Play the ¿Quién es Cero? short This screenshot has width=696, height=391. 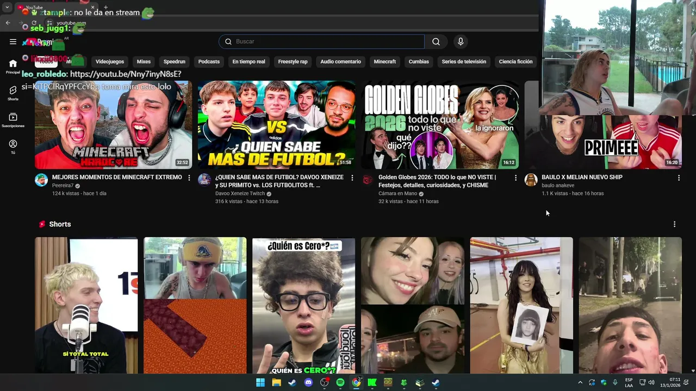(303, 305)
